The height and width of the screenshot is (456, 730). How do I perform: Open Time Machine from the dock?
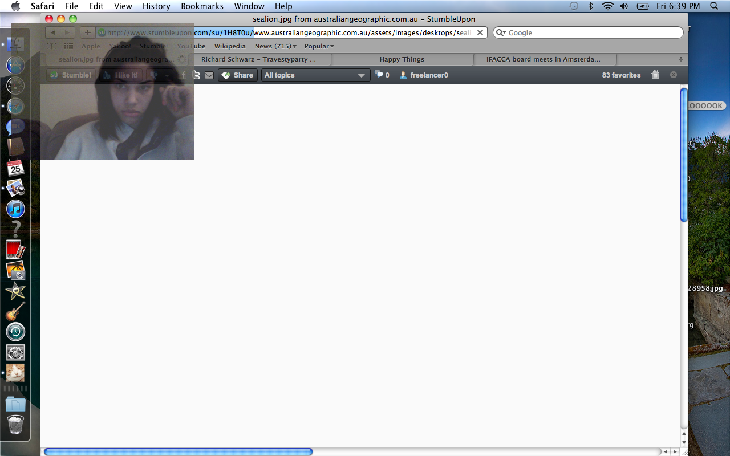click(15, 332)
